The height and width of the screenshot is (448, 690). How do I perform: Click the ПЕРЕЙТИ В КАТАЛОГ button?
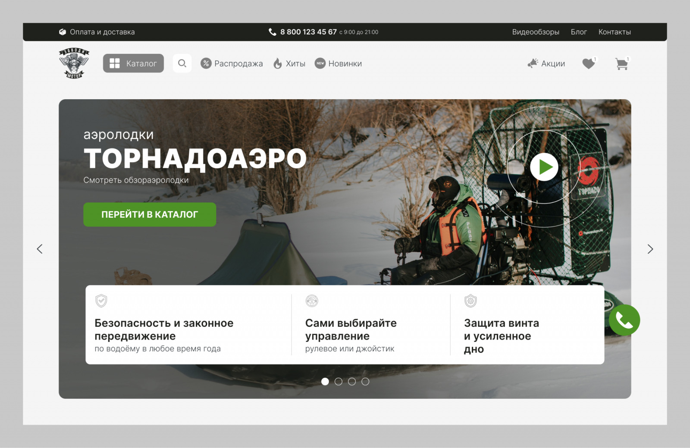tap(150, 214)
